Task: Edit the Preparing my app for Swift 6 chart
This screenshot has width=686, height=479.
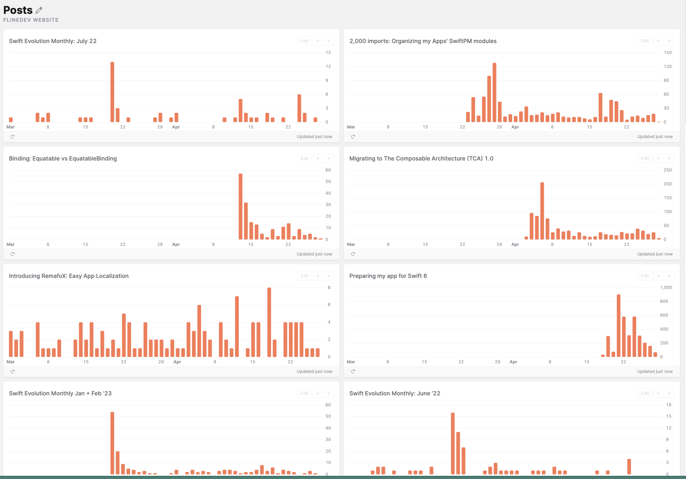Action: (x=645, y=276)
